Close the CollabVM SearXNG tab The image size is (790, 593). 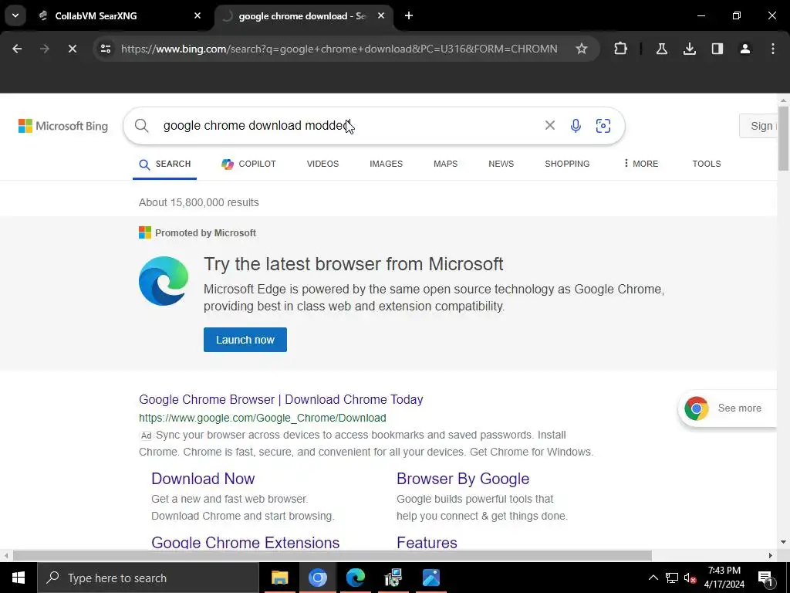(197, 15)
